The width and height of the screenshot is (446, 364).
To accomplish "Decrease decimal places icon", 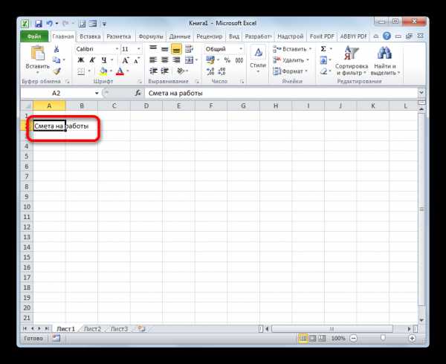I will pyautogui.click(x=222, y=71).
